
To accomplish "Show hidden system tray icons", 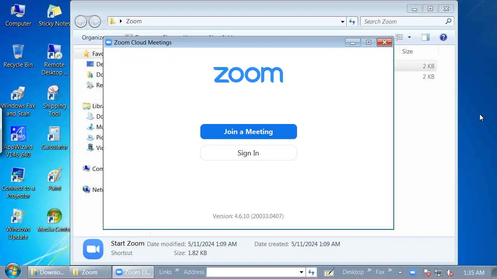I will click(400, 272).
